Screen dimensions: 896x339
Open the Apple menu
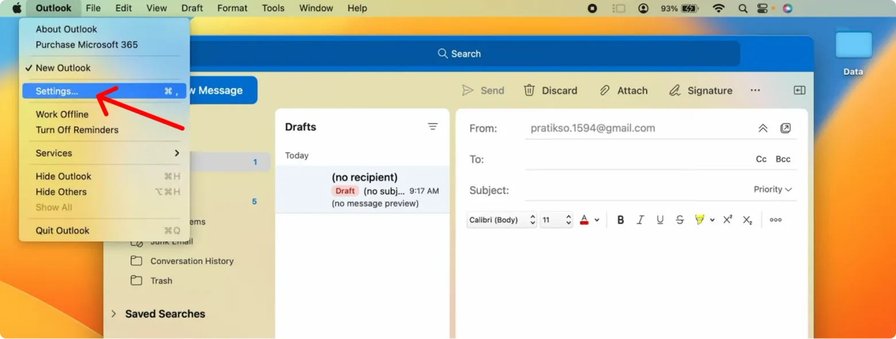point(17,8)
